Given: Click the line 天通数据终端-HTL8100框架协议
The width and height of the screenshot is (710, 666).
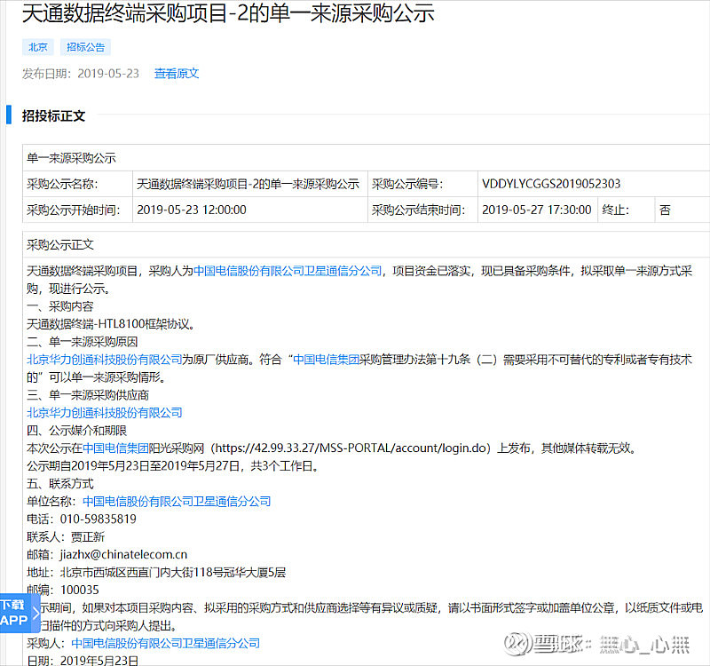Looking at the screenshot, I should click(111, 324).
